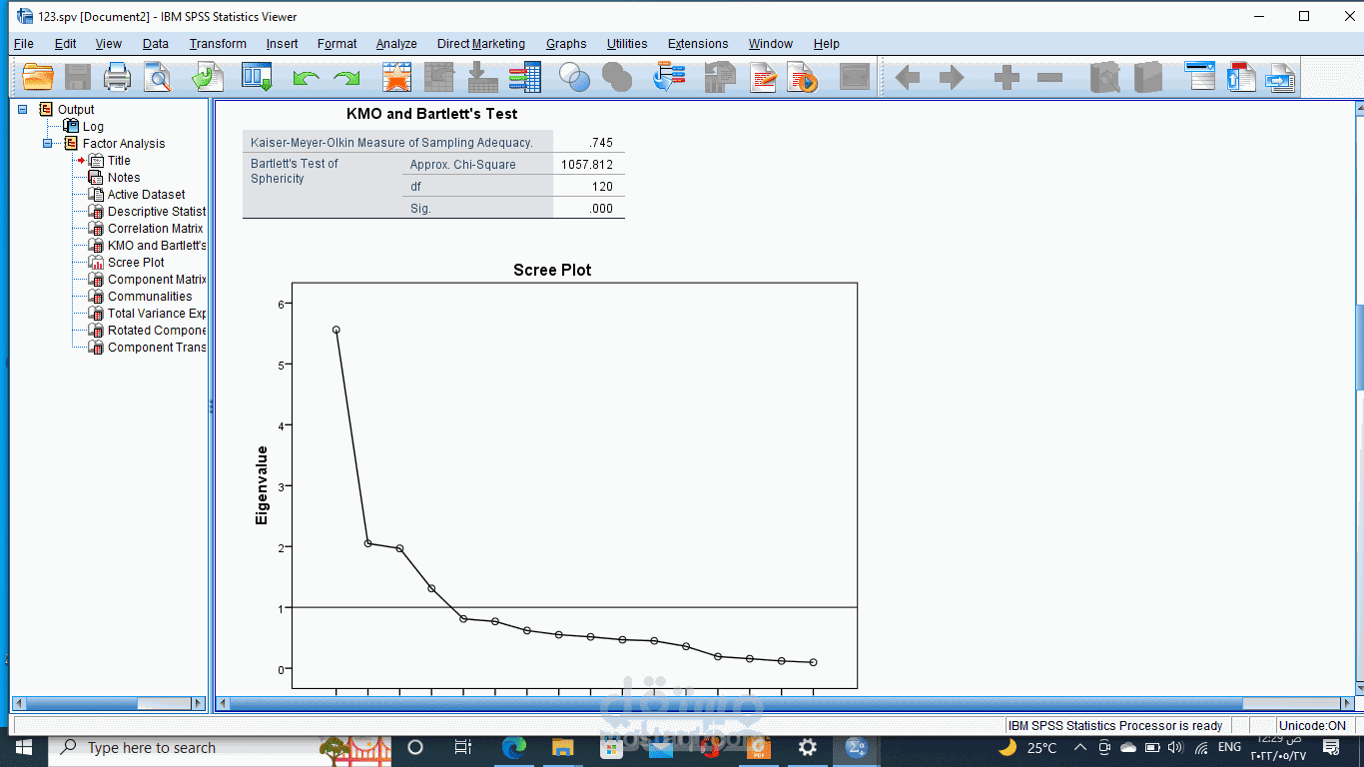The height and width of the screenshot is (767, 1364).
Task: Click the Show open-book toolbar icon
Action: click(1104, 77)
